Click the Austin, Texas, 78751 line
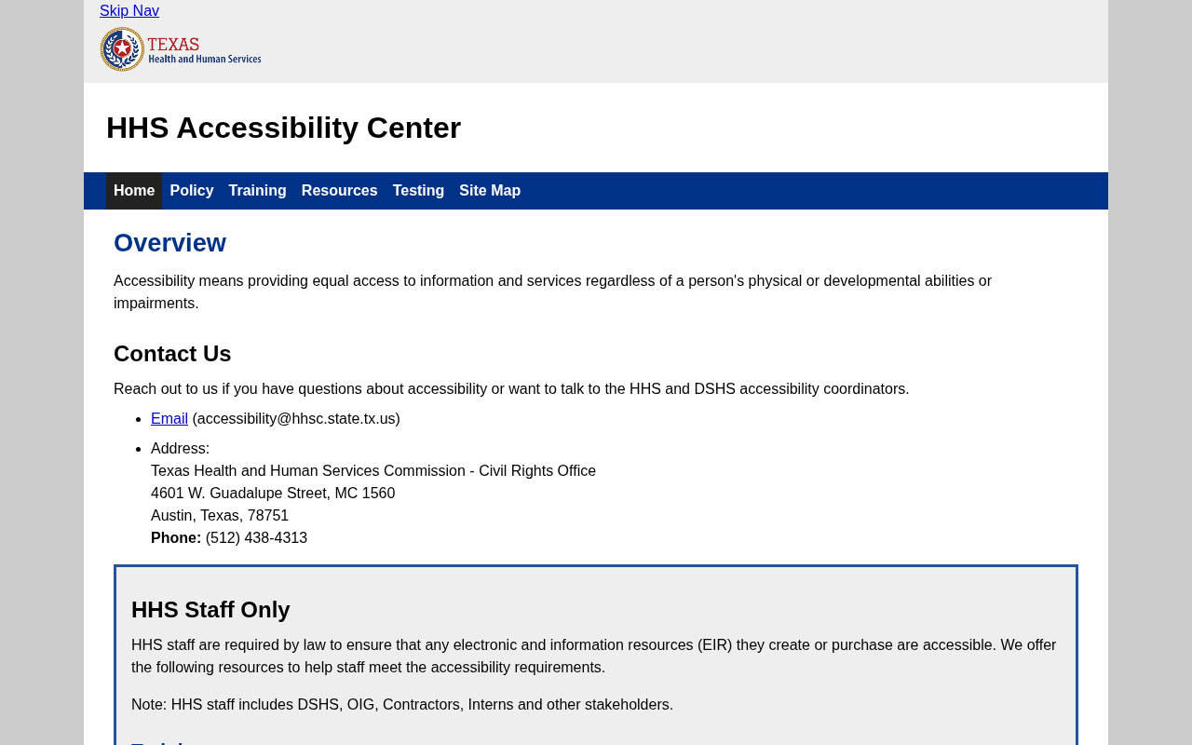This screenshot has height=745, width=1192. click(220, 516)
